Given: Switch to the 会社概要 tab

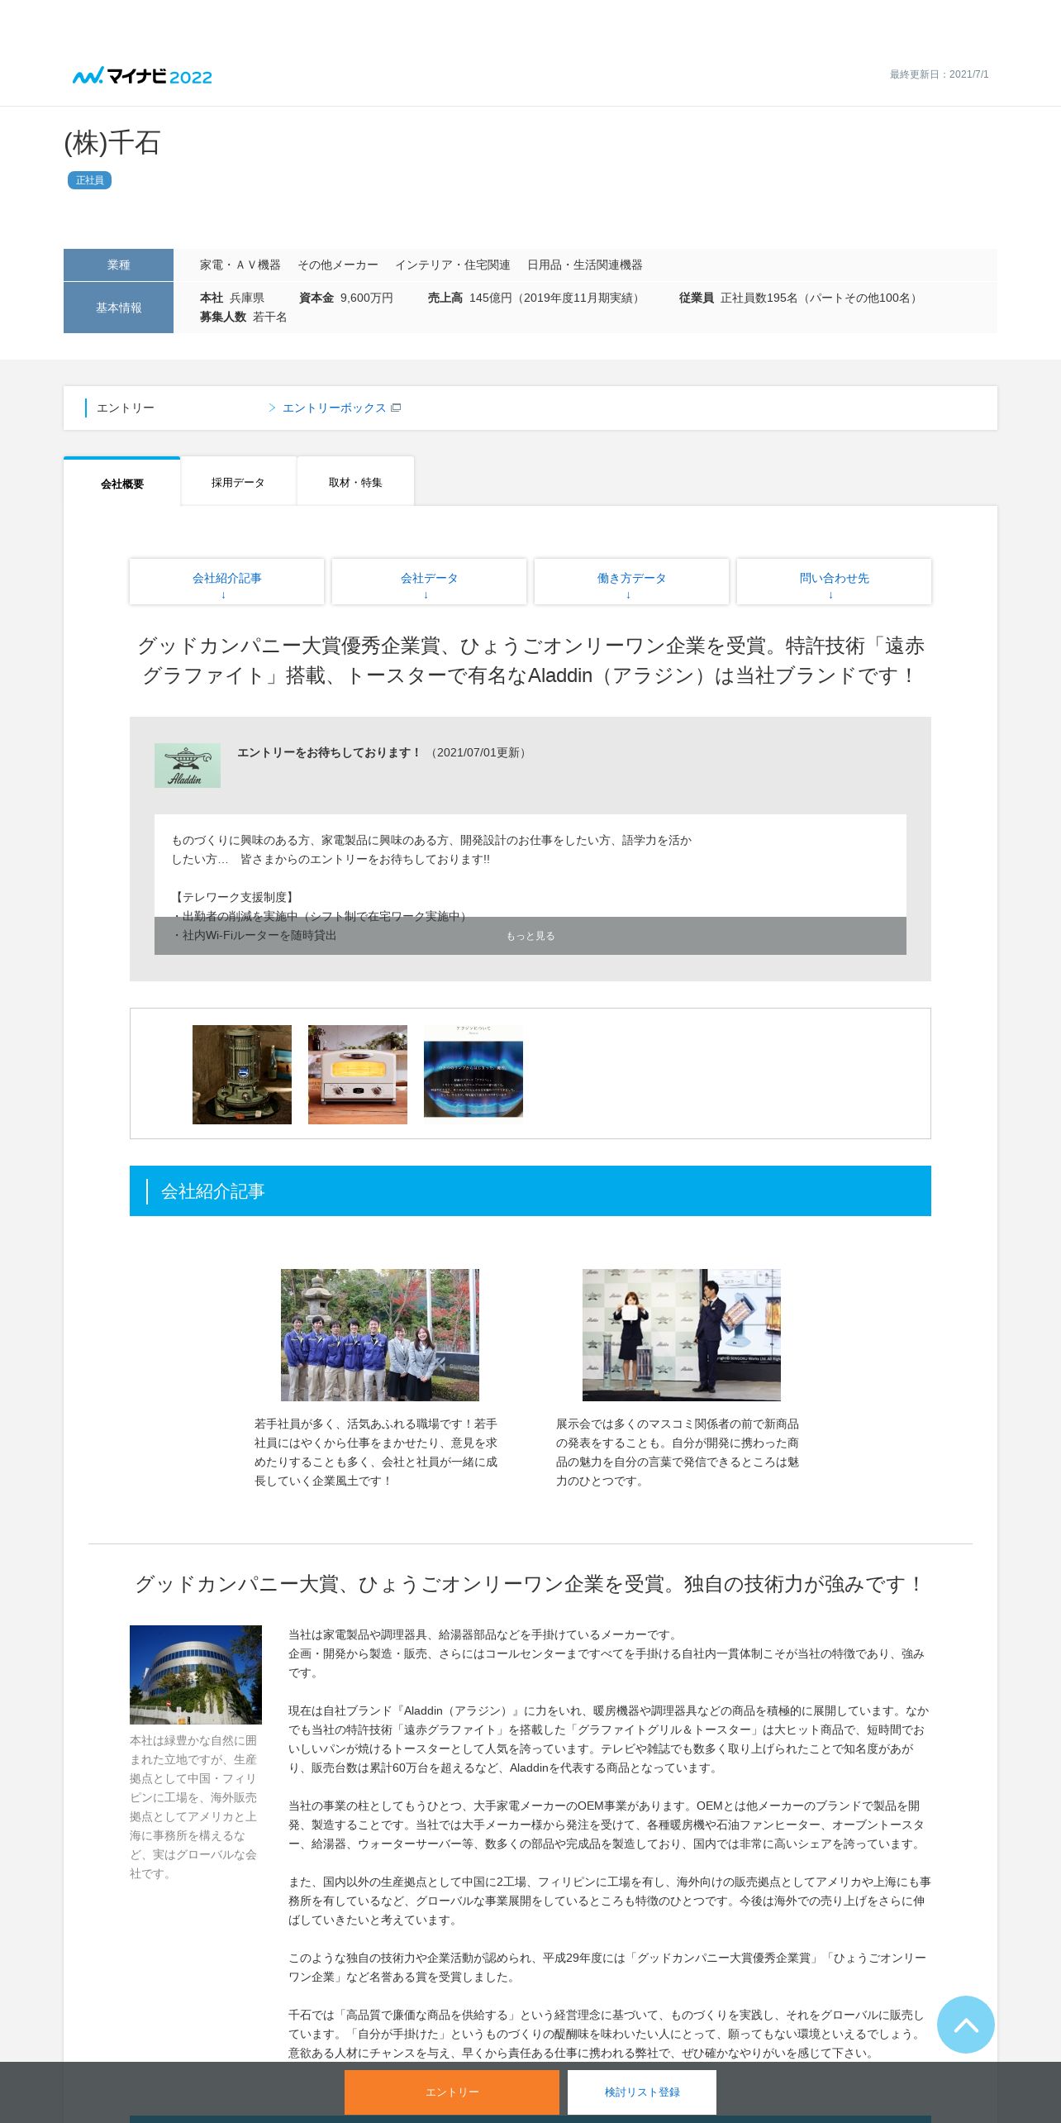Looking at the screenshot, I should [x=122, y=483].
